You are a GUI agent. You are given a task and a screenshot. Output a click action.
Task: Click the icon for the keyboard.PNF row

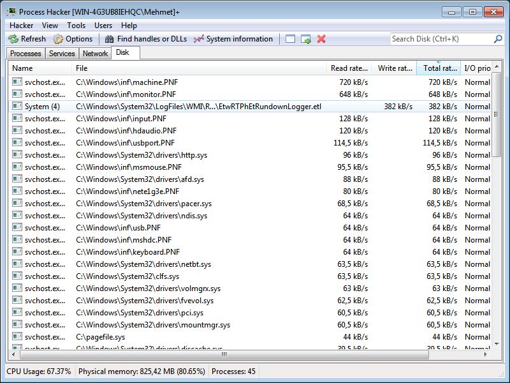[x=17, y=252]
